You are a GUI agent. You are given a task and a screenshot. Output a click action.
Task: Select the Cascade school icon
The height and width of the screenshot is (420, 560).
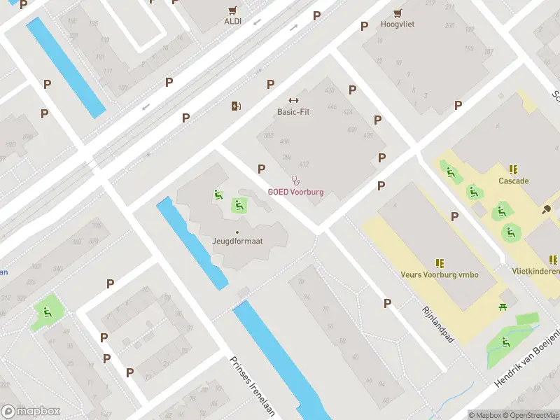tap(514, 169)
